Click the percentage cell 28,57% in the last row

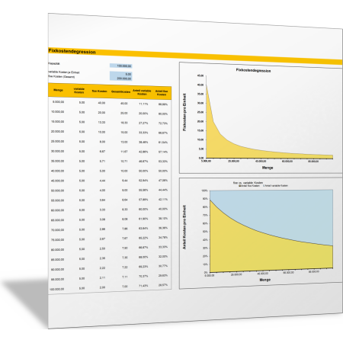tap(163, 285)
